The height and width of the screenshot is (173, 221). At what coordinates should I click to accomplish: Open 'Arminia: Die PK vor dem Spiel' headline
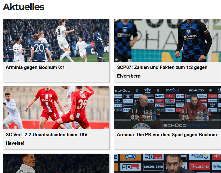[x=167, y=135]
